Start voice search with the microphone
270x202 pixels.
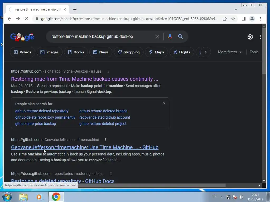pos(170,36)
